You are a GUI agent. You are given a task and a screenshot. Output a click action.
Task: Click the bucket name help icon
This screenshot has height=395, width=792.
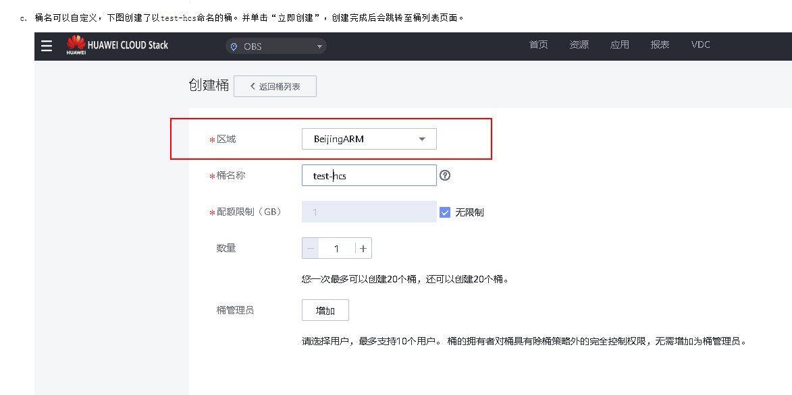[x=445, y=175]
